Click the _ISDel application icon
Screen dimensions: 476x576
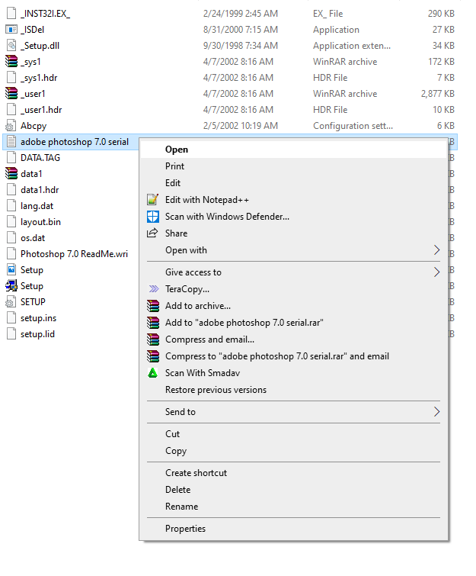[11, 30]
